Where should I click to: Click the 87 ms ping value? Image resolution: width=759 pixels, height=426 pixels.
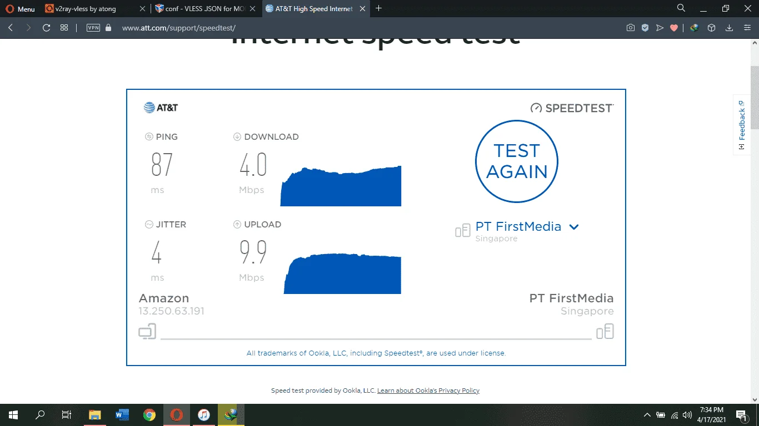(x=162, y=164)
